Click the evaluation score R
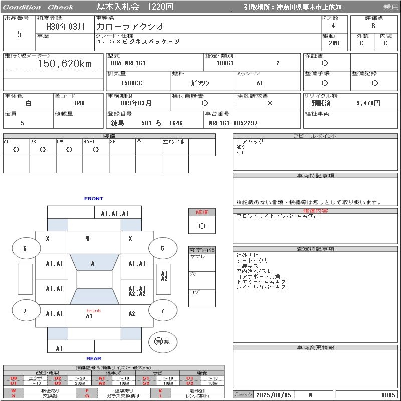Screen dimensions: 401x401 tap(373, 26)
